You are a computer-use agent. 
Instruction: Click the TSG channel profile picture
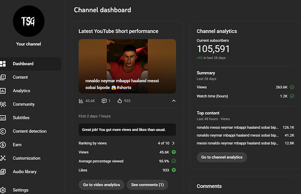[x=28, y=21]
